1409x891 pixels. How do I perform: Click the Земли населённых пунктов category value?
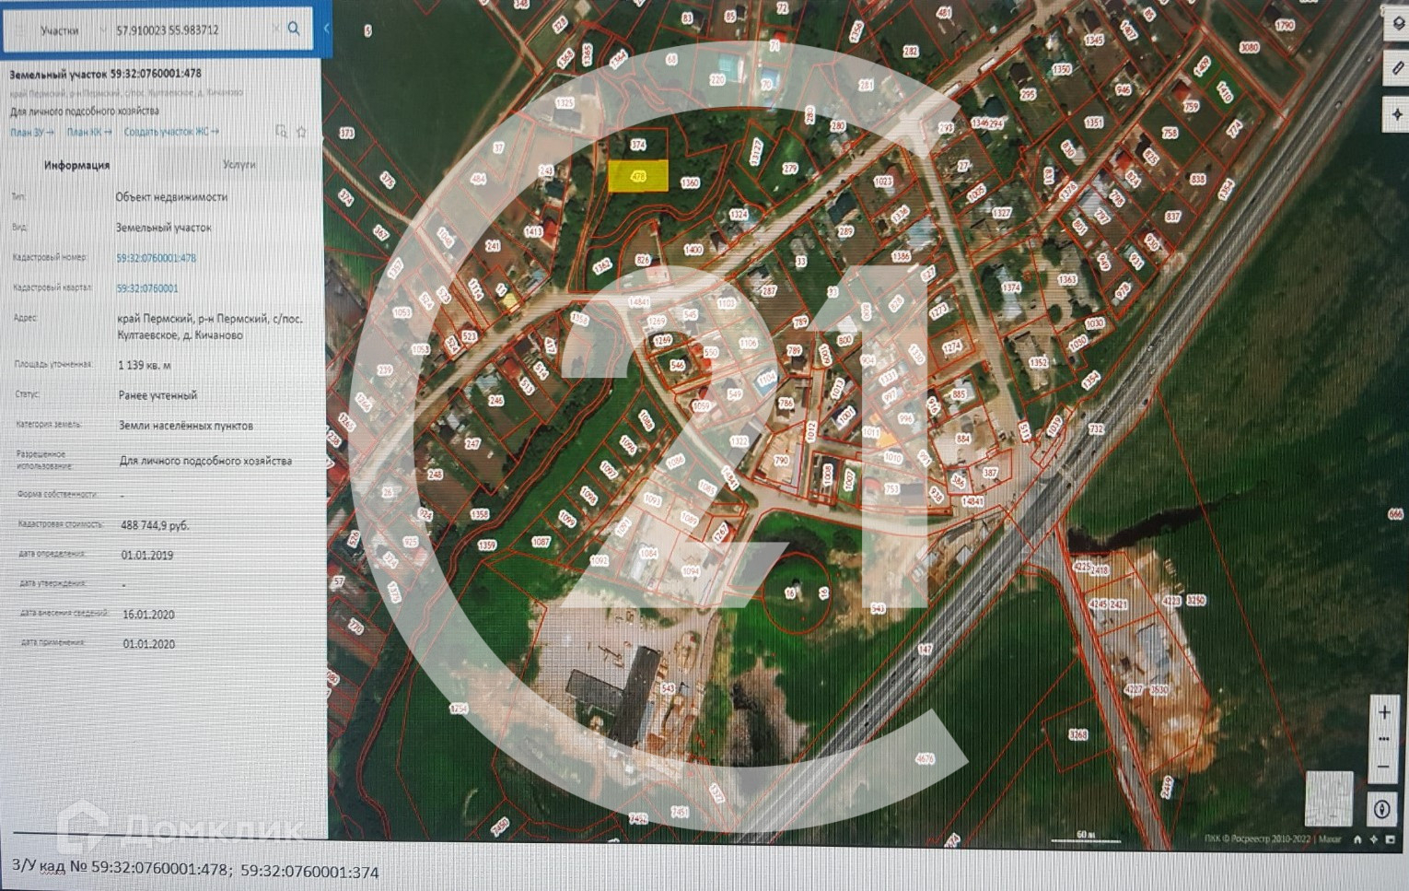[186, 426]
